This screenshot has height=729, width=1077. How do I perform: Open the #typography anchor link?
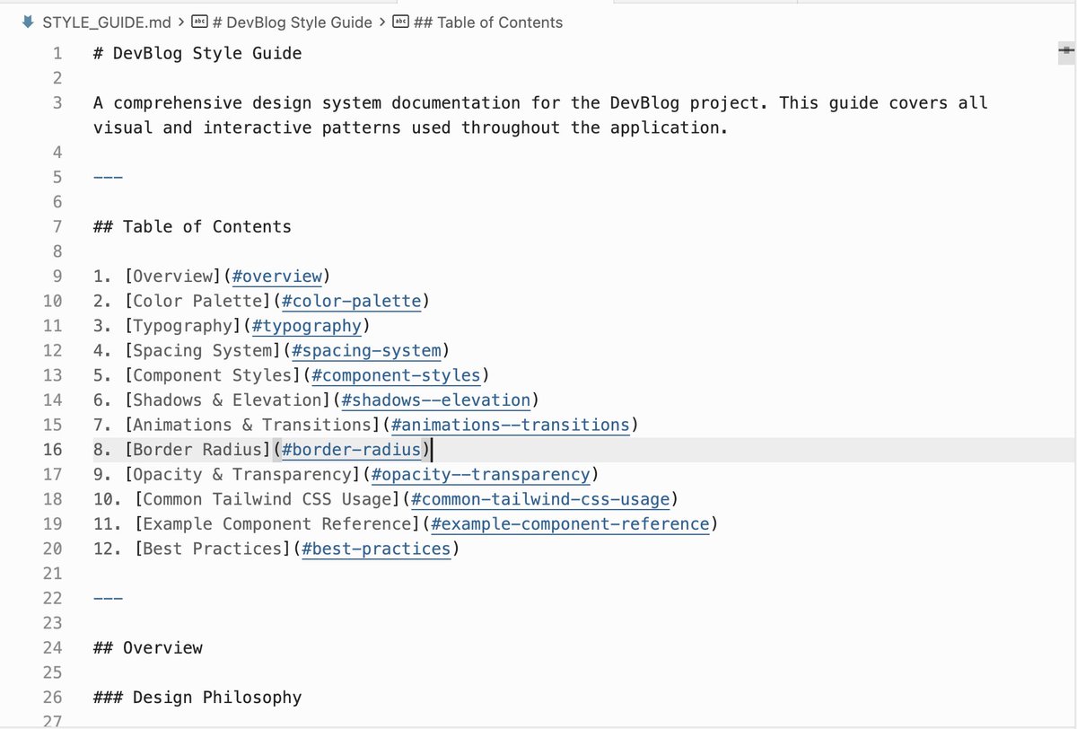(307, 326)
